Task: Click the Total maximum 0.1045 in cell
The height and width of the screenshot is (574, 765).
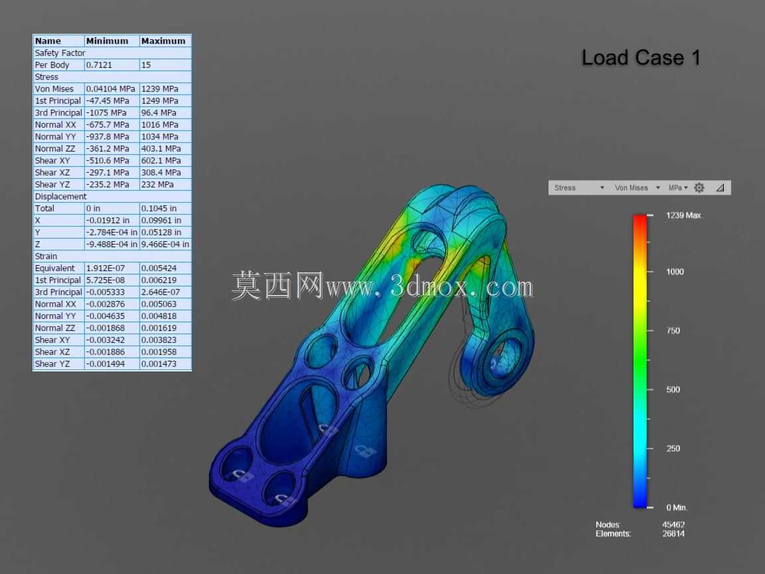Action: [165, 209]
